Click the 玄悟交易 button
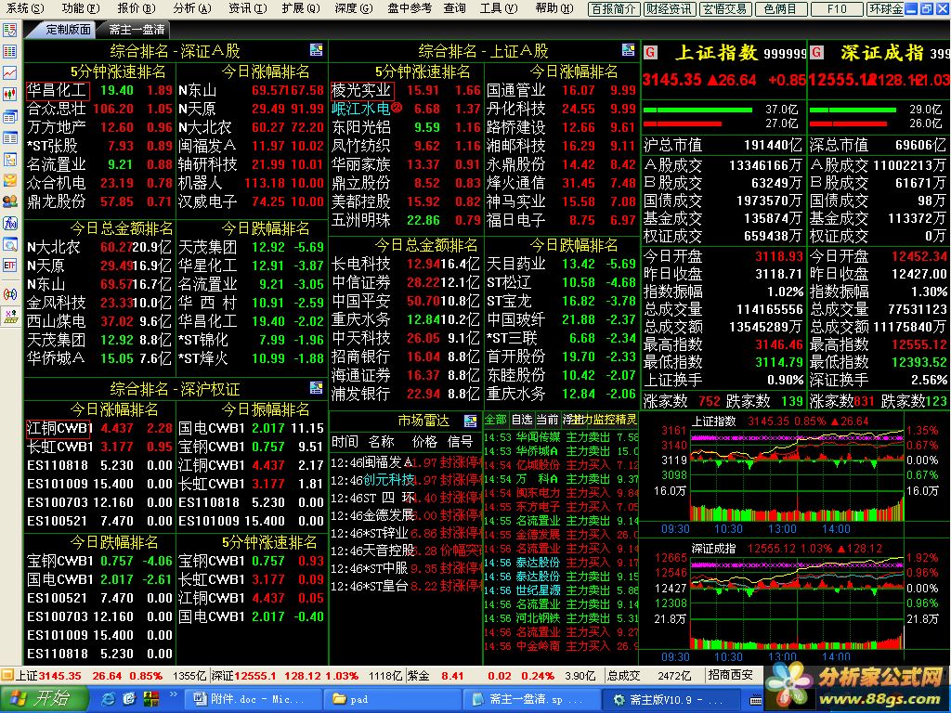This screenshot has height=713, width=951. tap(724, 9)
